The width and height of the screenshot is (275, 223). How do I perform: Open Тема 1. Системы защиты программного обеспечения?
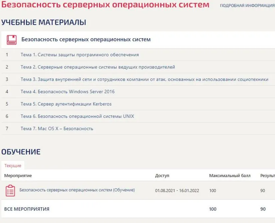coord(80,55)
